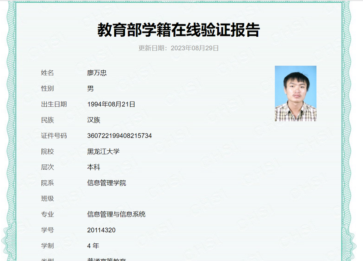
Task: Click the 姓名 field label
Action: [x=48, y=73]
